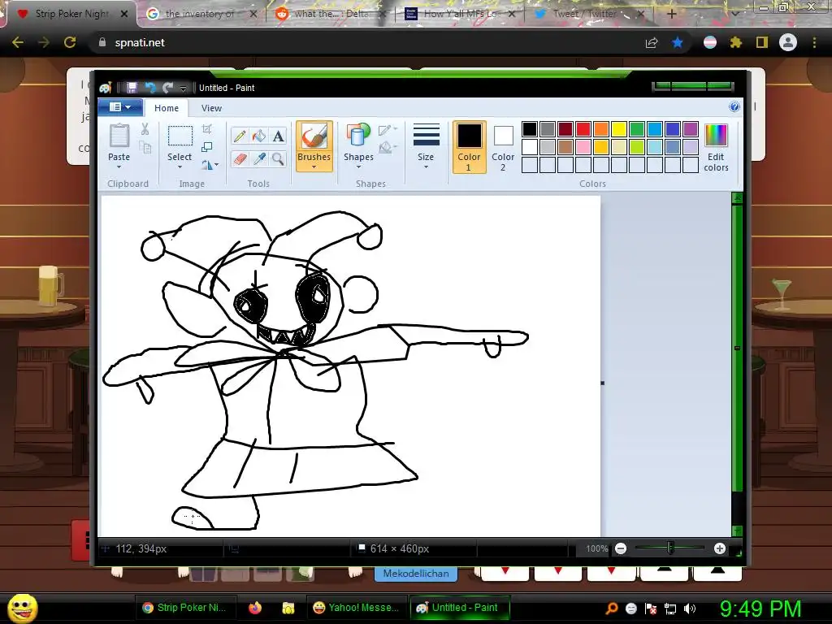Click the Save icon in Paint title bar
Viewport: 832px width, 624px height.
point(132,88)
